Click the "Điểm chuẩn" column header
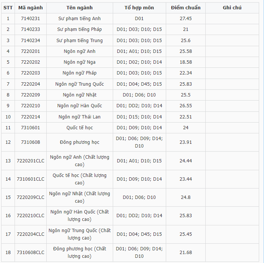The image size is (264, 263). point(186,8)
